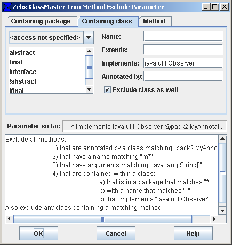232x245 pixels.
Task: Click line 'that are contained within a class:'
Action: 104,174
